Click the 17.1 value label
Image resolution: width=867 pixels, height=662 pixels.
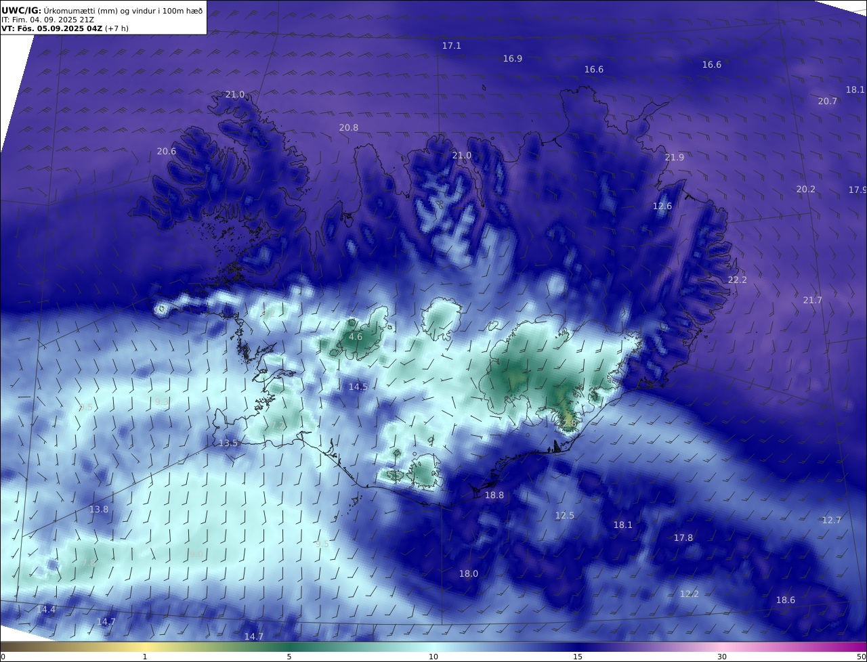(x=452, y=46)
